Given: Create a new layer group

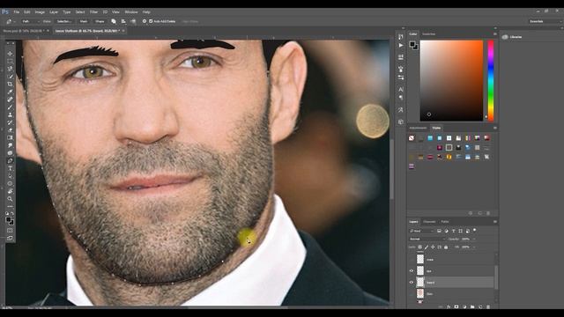Looking at the screenshot, I should click(472, 307).
